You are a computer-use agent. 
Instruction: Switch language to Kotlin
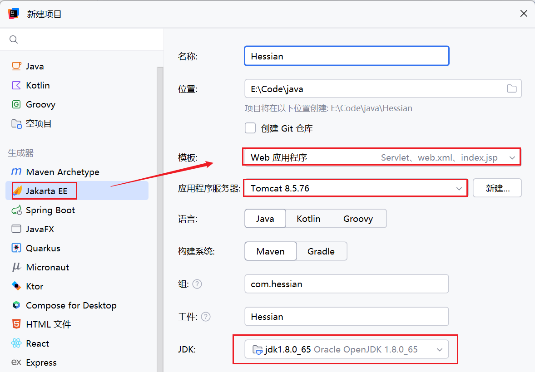308,219
